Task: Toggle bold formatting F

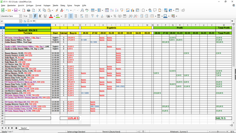Action: coord(35,16)
